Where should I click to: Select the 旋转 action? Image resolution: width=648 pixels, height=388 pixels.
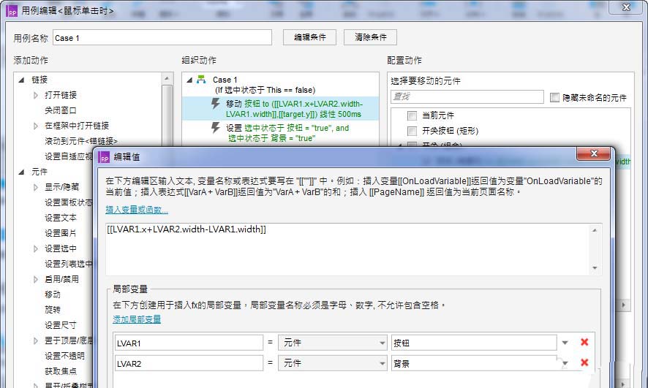point(53,310)
